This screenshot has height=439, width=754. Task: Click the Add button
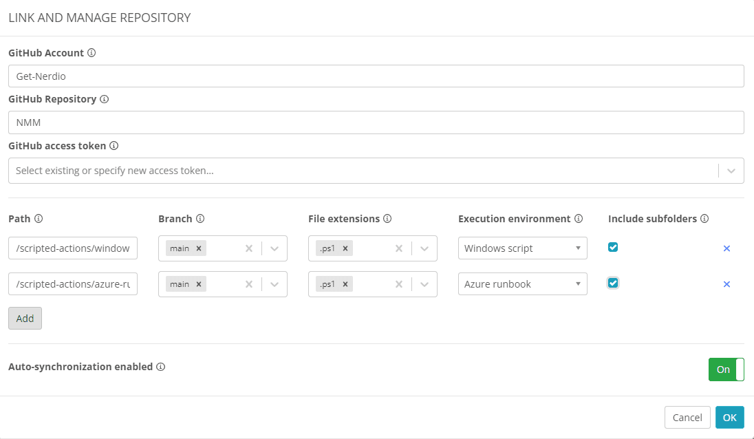(x=25, y=319)
